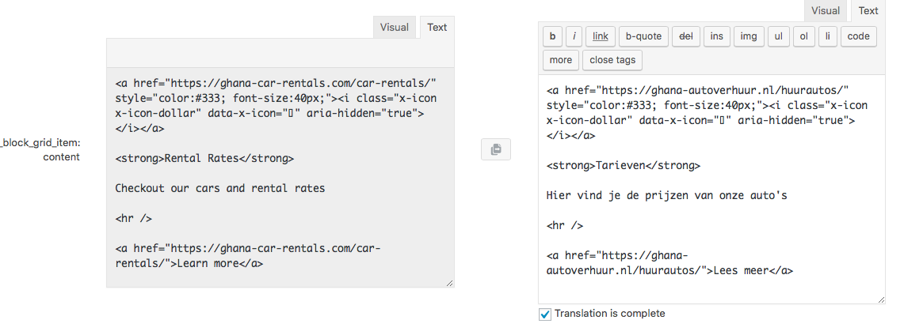Apply italic with the i button
The width and height of the screenshot is (904, 335).
(x=574, y=36)
